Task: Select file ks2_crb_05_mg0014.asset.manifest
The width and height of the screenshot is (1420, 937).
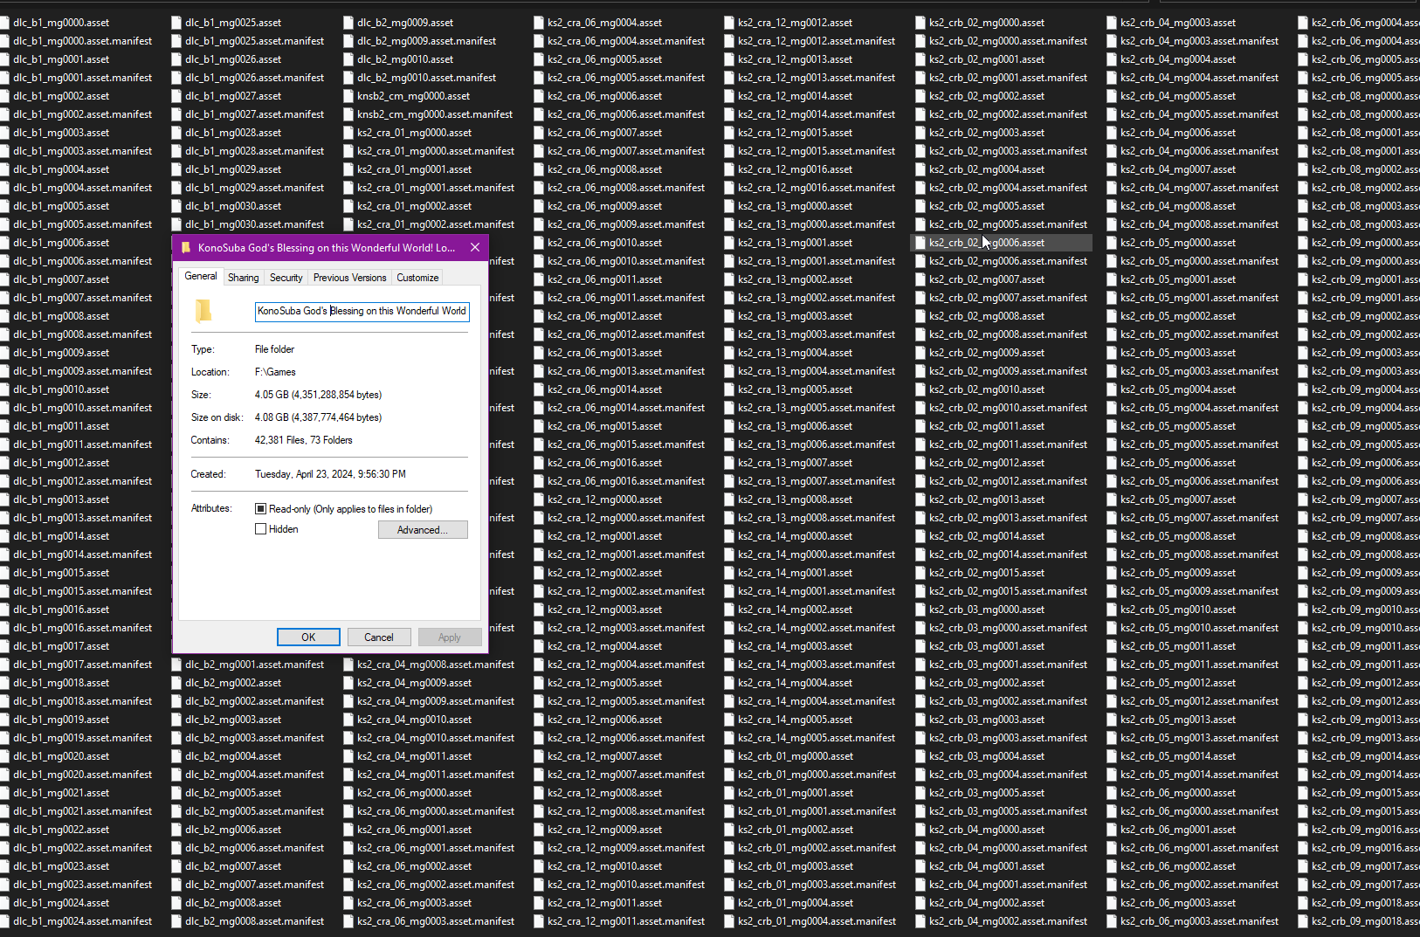Action: click(1199, 775)
